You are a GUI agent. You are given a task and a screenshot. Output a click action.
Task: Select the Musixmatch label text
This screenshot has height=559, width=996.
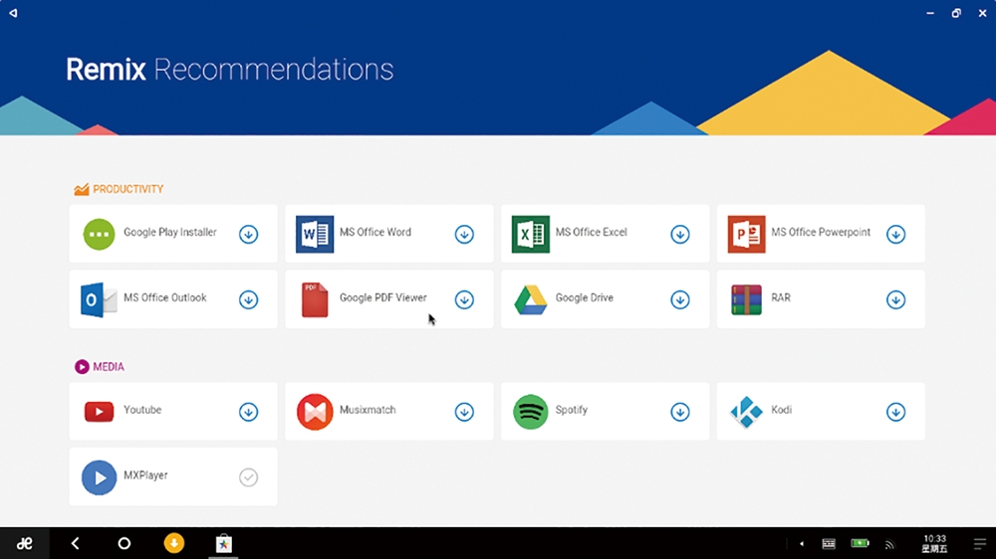(368, 410)
